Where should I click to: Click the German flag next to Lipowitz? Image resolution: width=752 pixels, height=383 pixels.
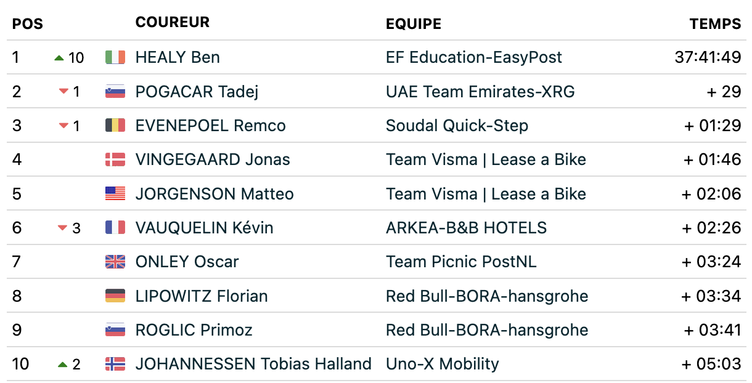(115, 296)
